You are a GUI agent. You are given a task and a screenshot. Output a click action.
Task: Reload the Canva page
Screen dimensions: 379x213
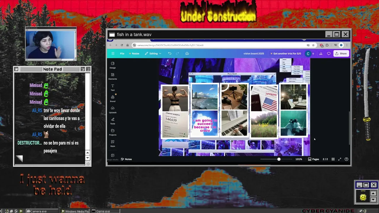pos(122,45)
